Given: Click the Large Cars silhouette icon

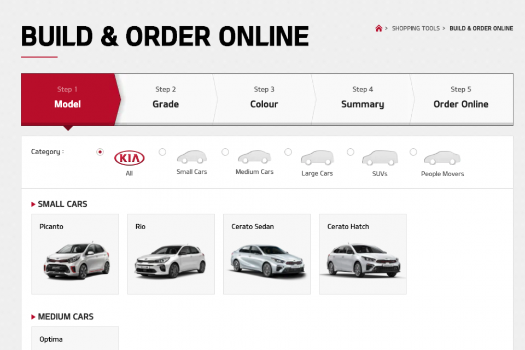Looking at the screenshot, I should tap(317, 157).
